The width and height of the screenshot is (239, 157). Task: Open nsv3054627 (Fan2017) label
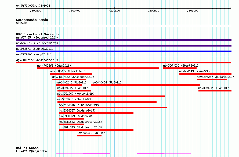coord(73,88)
